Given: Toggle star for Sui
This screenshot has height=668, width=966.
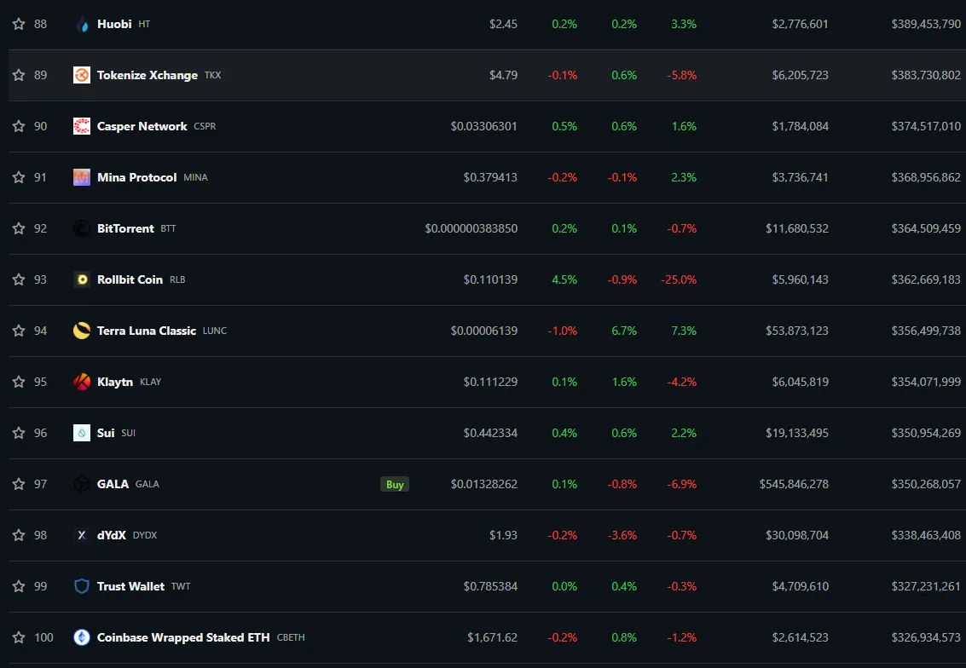Looking at the screenshot, I should [x=19, y=433].
